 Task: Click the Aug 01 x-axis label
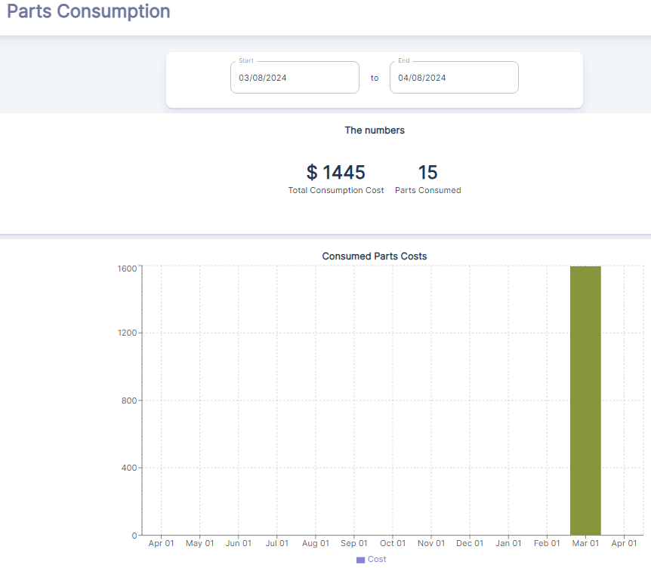pyautogui.click(x=315, y=543)
